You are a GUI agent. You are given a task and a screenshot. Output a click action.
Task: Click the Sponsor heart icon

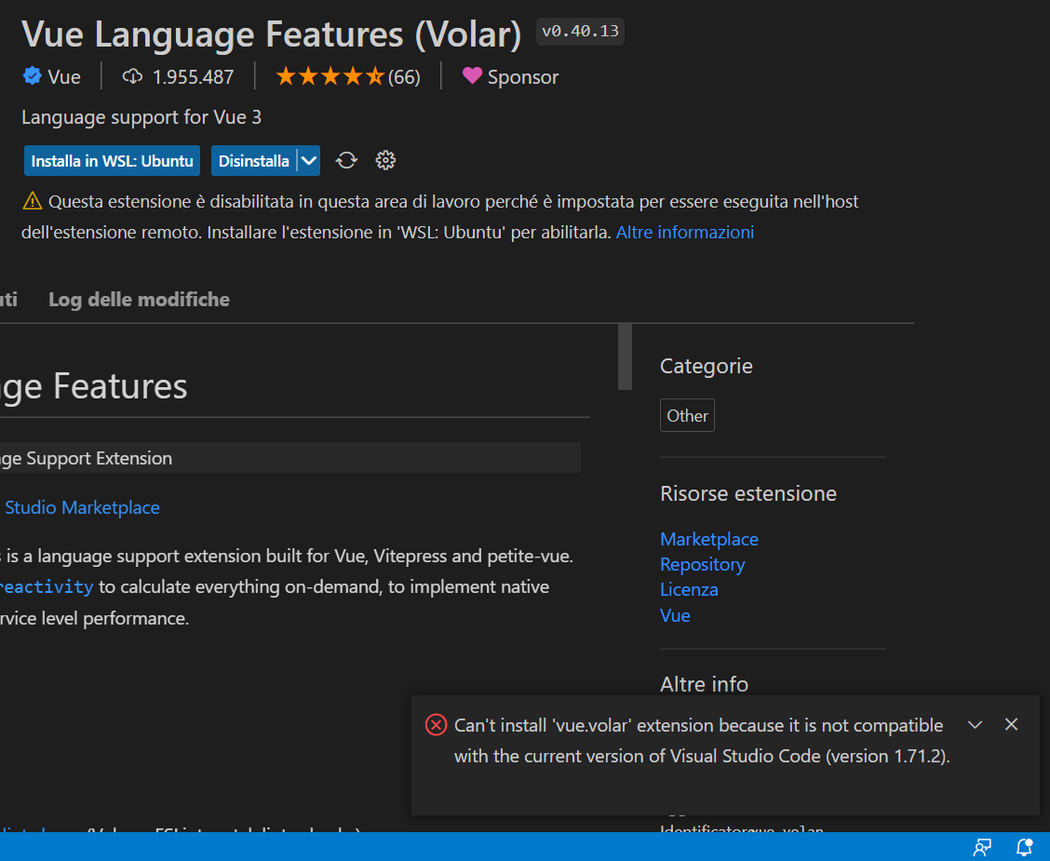point(472,76)
